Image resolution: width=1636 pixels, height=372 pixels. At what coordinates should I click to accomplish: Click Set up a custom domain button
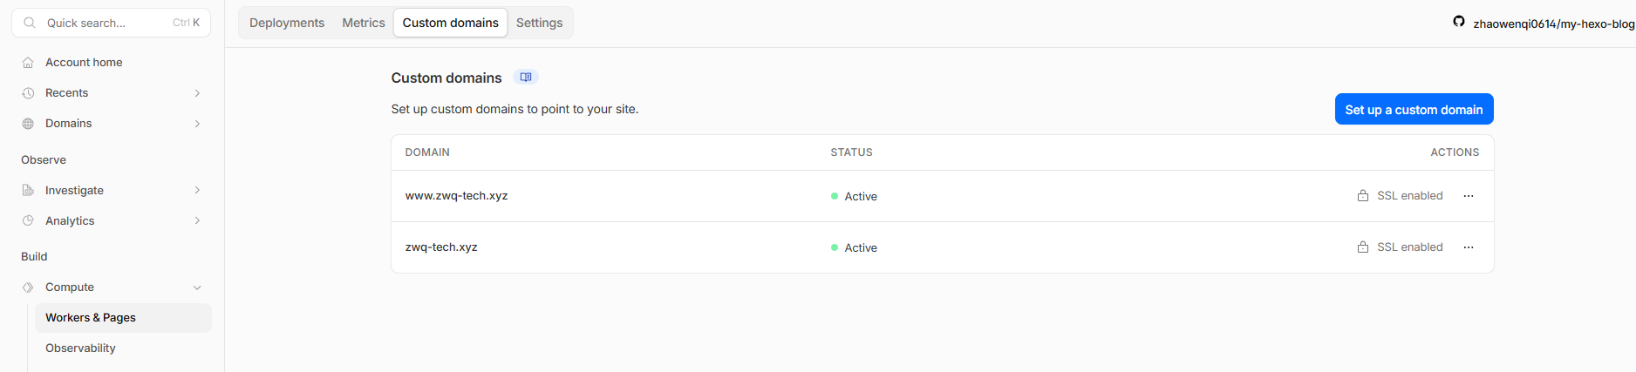[x=1414, y=110]
